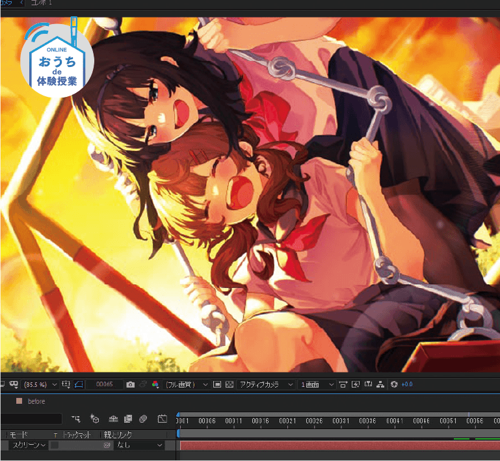Screen dimensions: 500x461
Task: Click the 親とリンク column header
Action: click(x=118, y=434)
